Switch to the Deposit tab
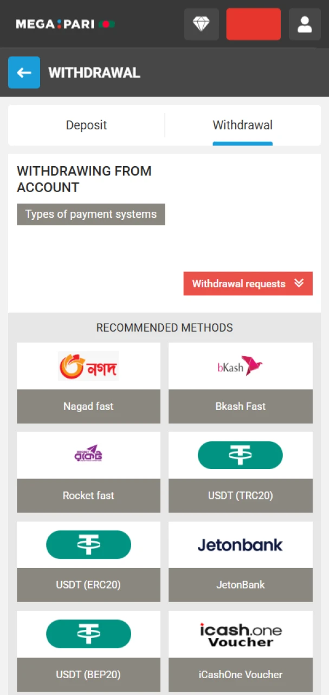The image size is (329, 695). click(86, 125)
